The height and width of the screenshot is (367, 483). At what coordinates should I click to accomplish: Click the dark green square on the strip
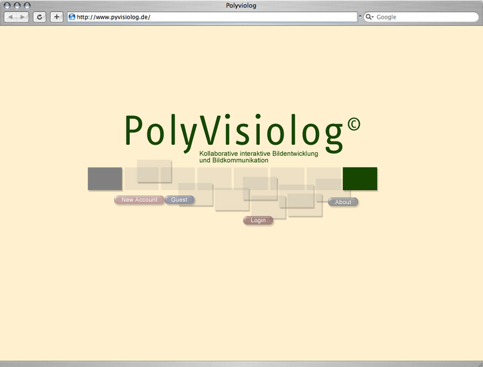(x=360, y=179)
